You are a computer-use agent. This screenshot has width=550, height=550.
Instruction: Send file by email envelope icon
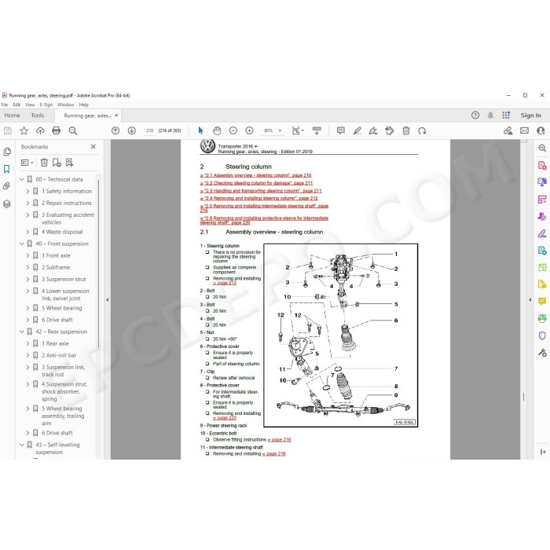[x=524, y=131]
